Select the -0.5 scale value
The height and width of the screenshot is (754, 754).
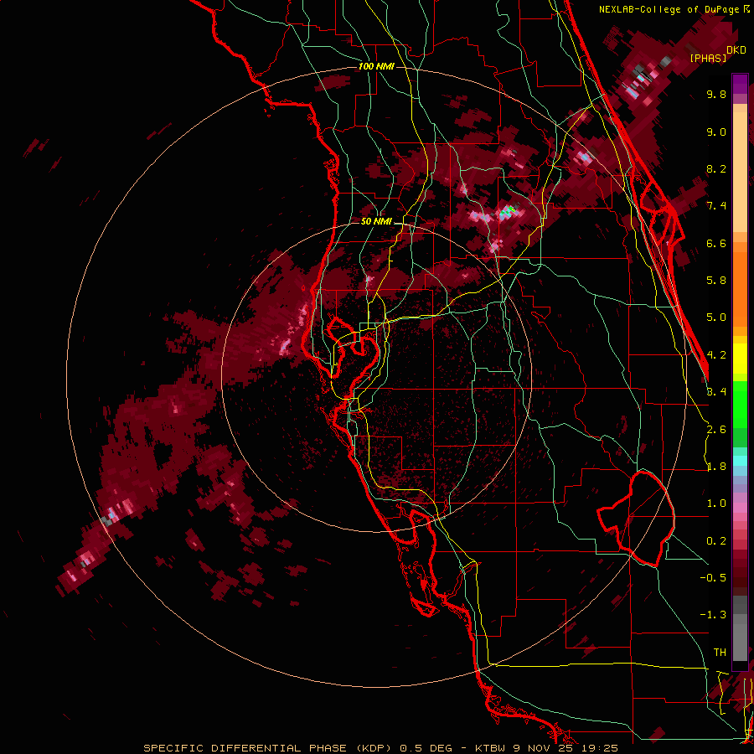713,578
